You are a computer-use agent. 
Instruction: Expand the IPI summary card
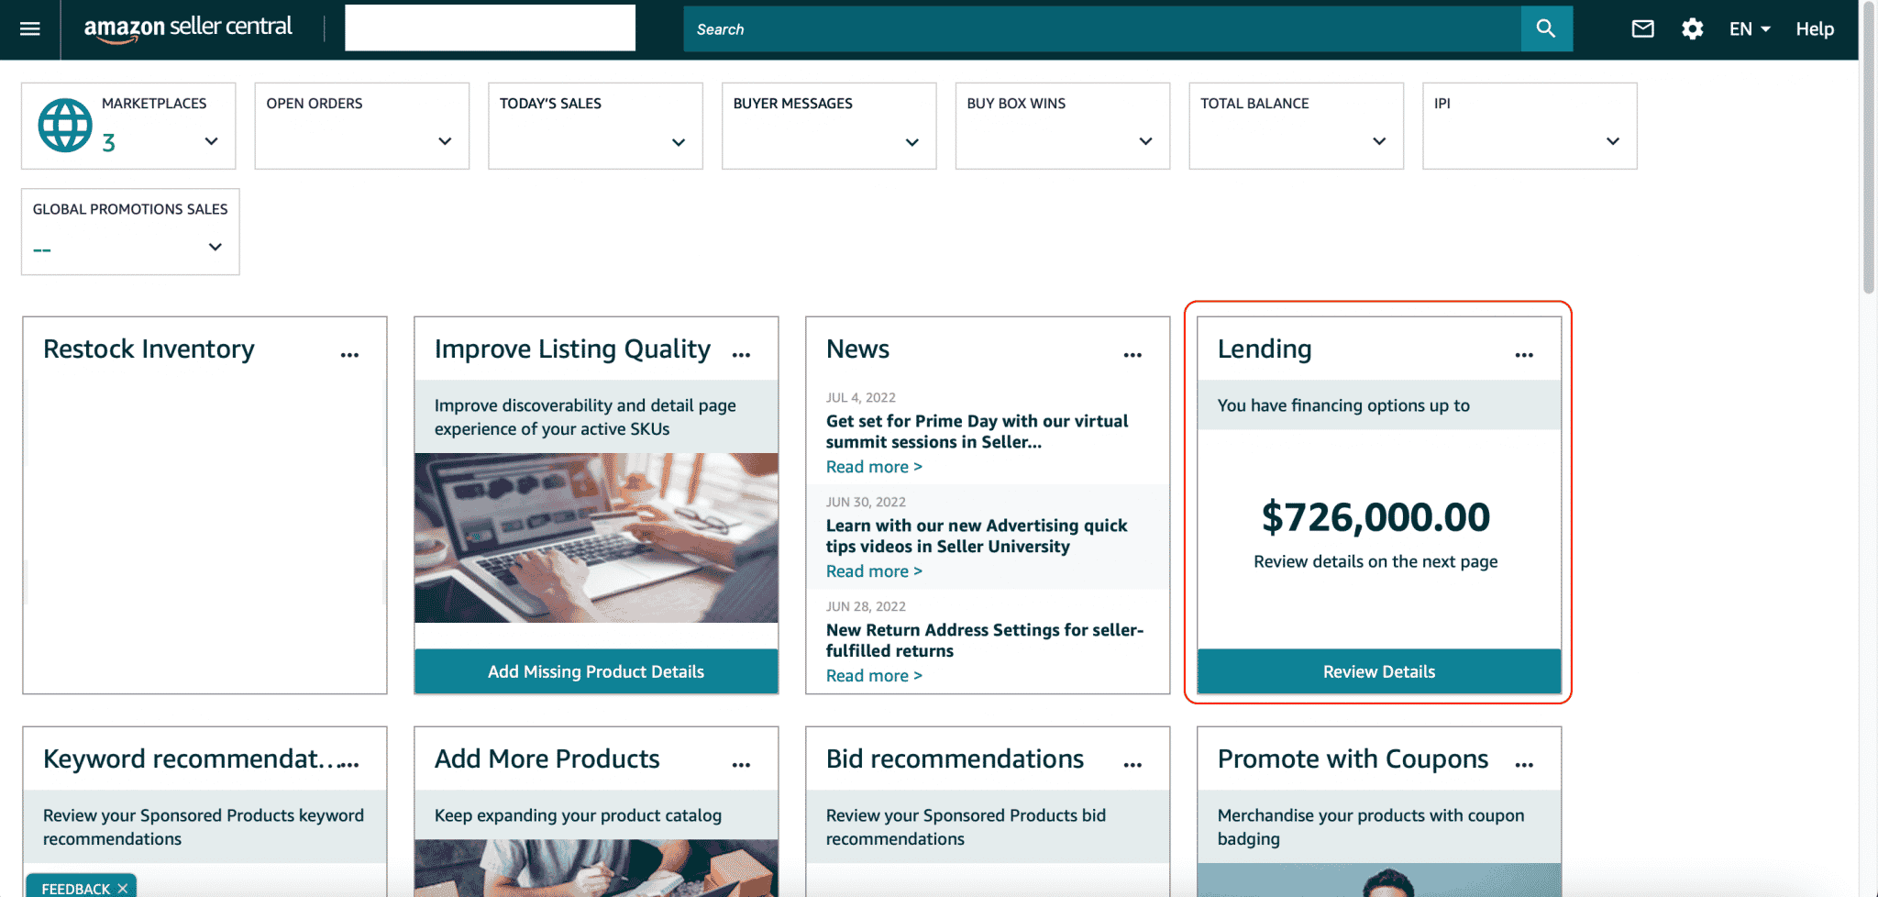click(1613, 141)
